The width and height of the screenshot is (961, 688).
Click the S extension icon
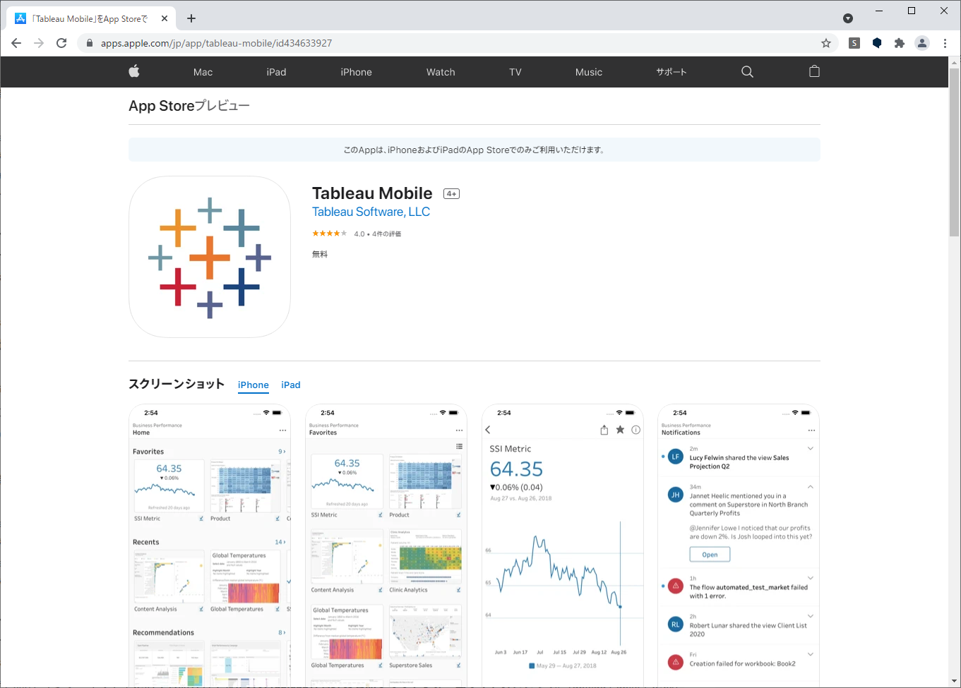(854, 43)
